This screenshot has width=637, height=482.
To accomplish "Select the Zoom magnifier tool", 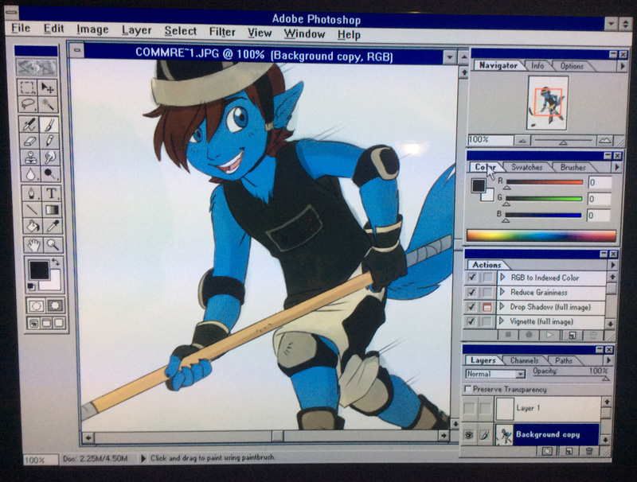I will point(53,245).
